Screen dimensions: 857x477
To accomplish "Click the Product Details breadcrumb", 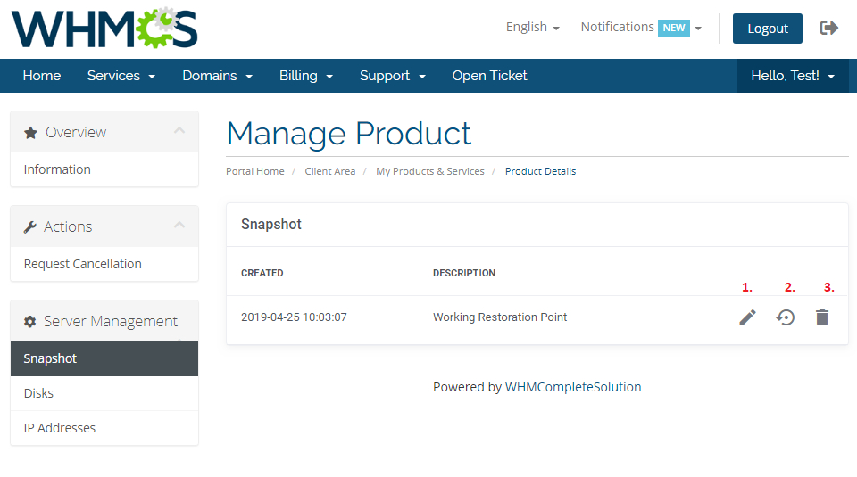I will (540, 171).
